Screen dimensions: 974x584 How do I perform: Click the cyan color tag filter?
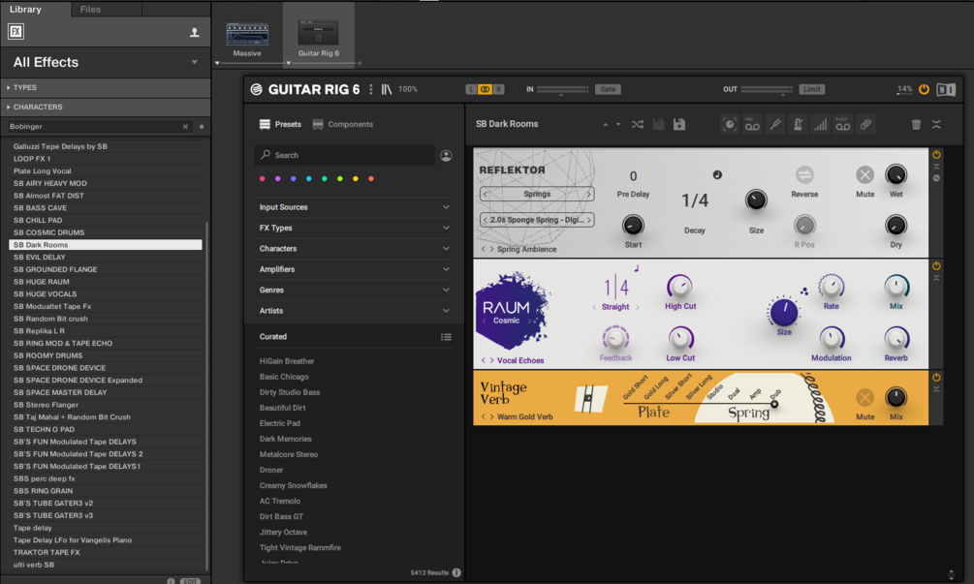click(309, 179)
